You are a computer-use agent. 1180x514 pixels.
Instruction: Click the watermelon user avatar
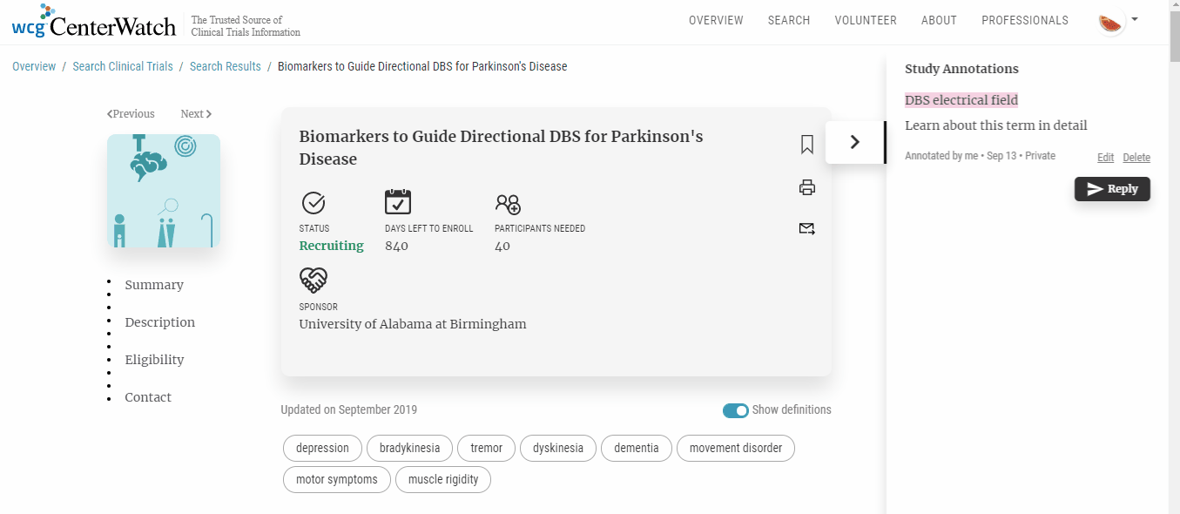pyautogui.click(x=1110, y=22)
